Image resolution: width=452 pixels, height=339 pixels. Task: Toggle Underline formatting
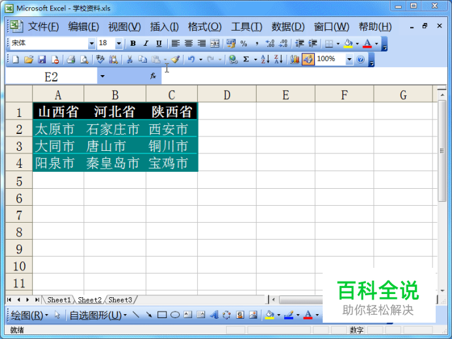(159, 44)
